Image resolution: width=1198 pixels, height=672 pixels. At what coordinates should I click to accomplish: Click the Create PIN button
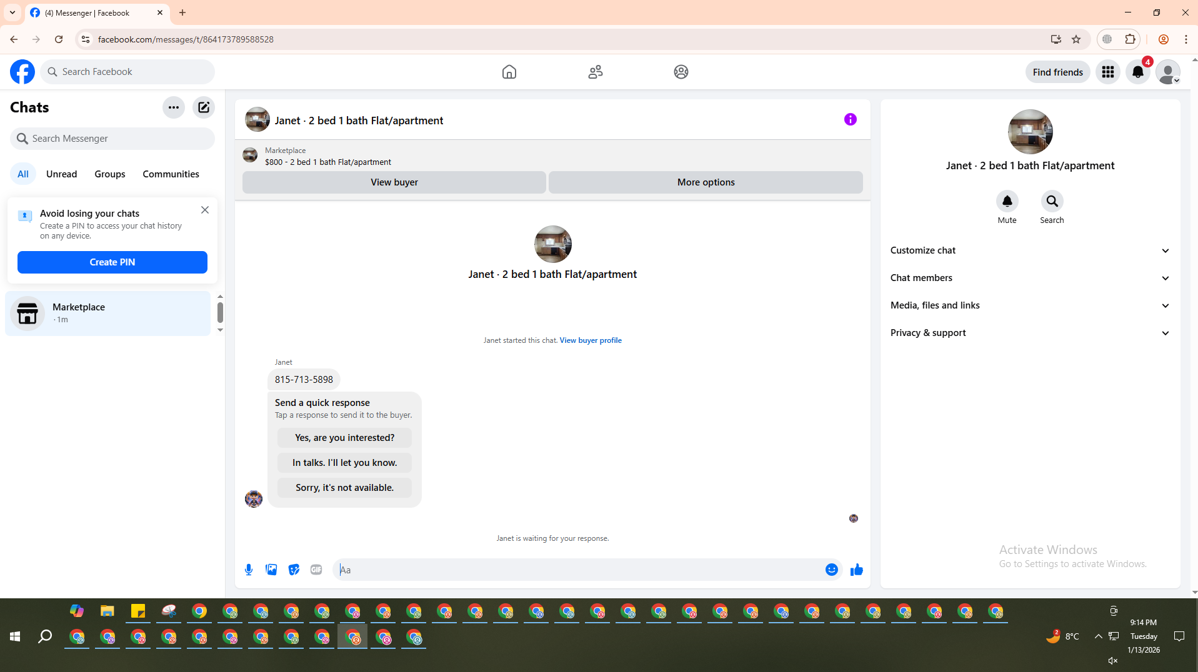[x=112, y=262]
